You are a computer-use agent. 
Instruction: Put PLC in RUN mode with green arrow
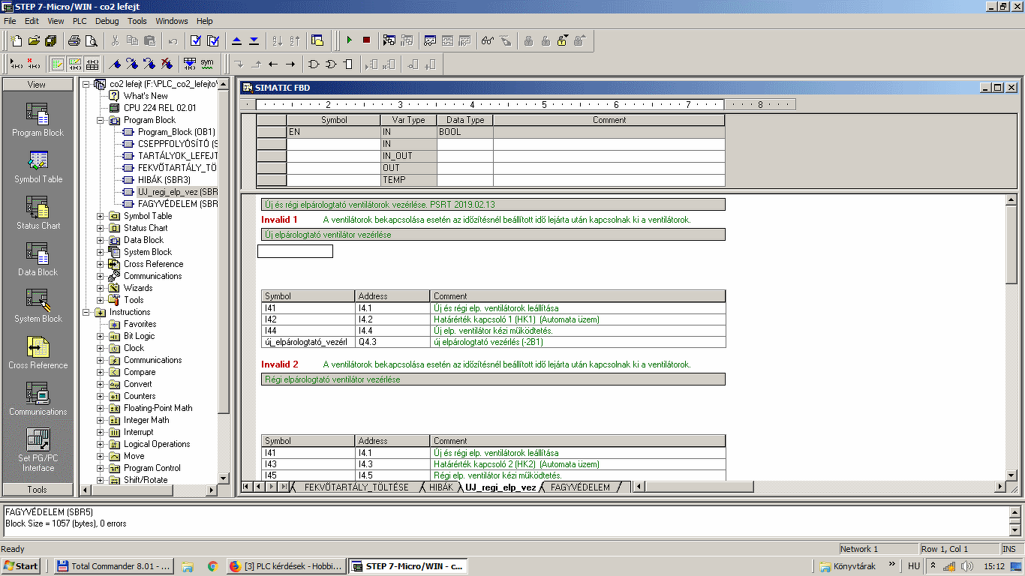(349, 40)
